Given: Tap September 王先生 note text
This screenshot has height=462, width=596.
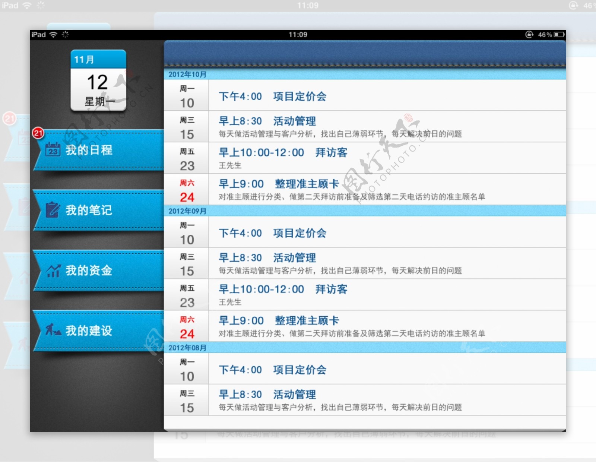Looking at the screenshot, I should 230,302.
